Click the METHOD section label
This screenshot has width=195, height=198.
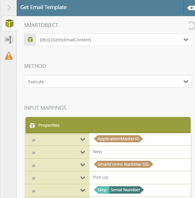click(x=35, y=66)
